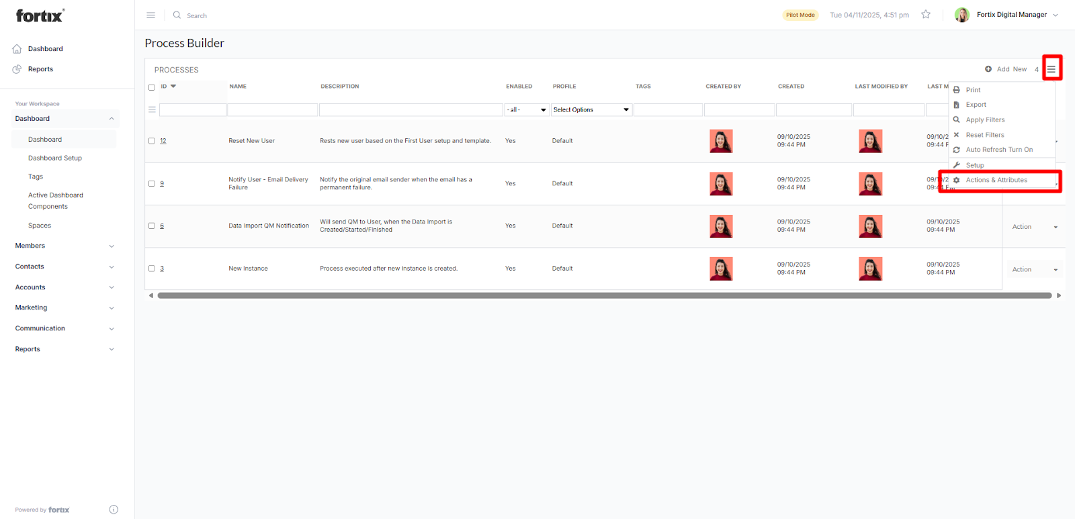Screen dimensions: 1075x519
Task: Click the favorite star icon in header
Action: coord(926,15)
